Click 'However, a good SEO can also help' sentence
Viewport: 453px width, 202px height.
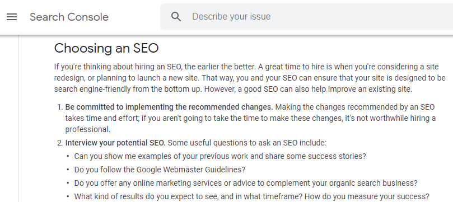(308, 89)
